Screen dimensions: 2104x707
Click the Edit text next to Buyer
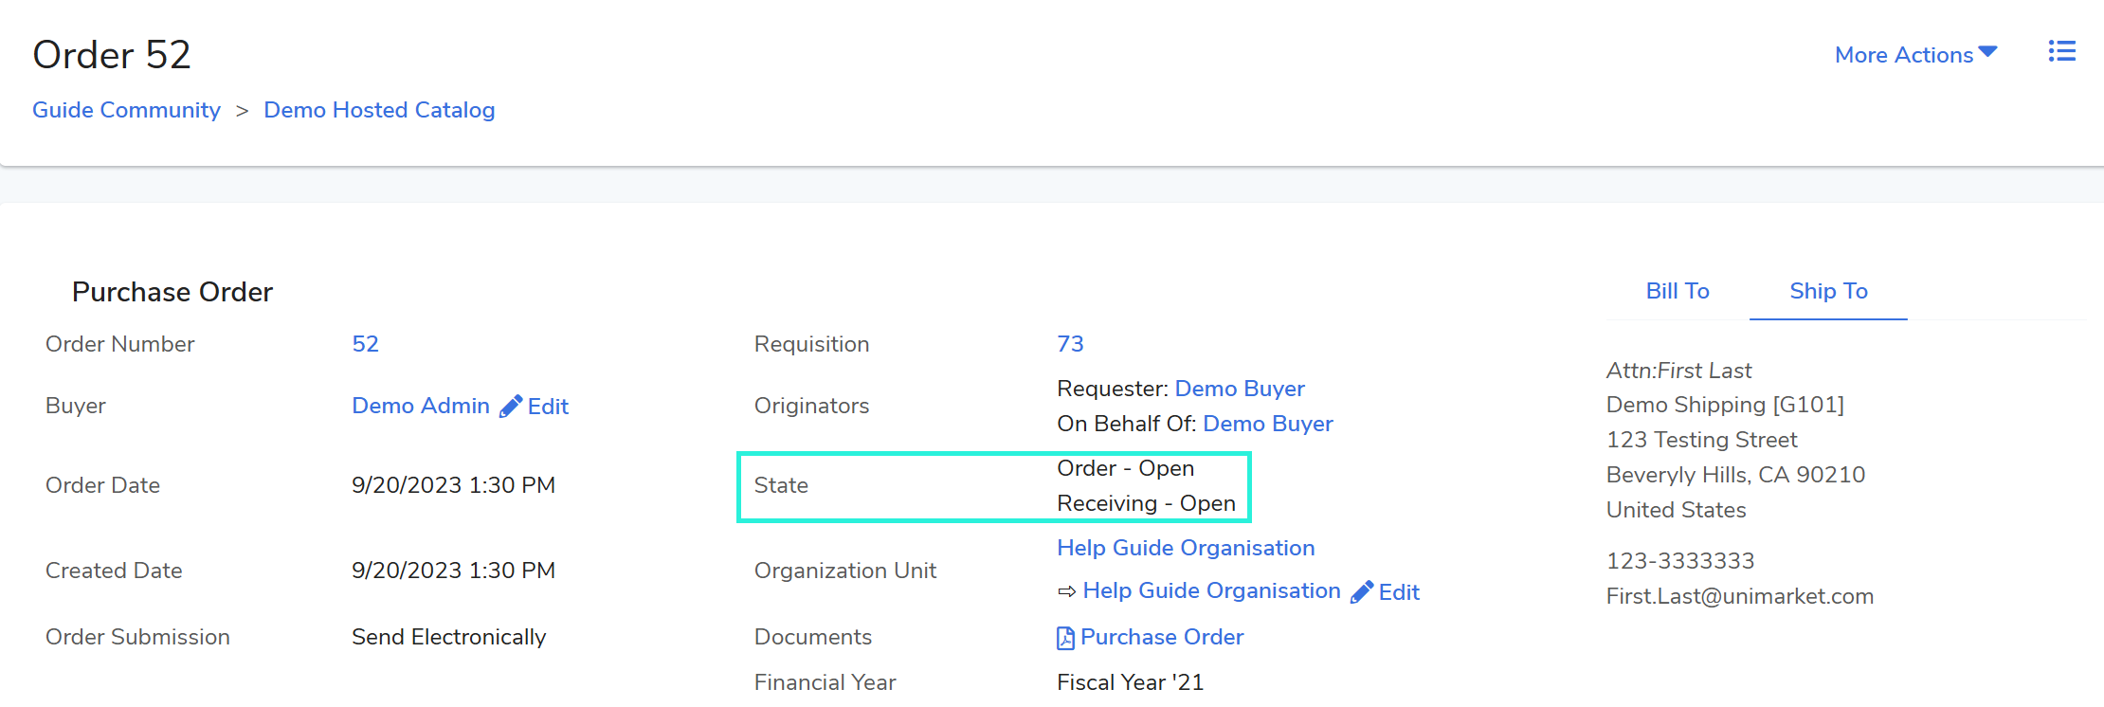click(x=548, y=407)
